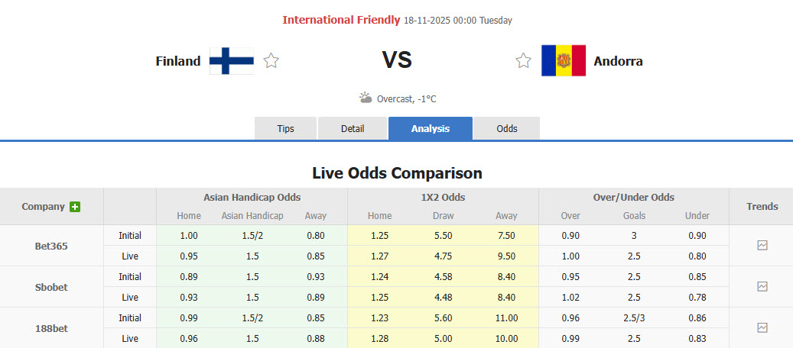Open the Andorra team name link

pyautogui.click(x=618, y=61)
